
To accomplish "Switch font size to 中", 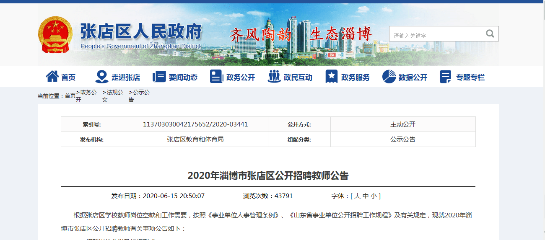I will [366, 196].
